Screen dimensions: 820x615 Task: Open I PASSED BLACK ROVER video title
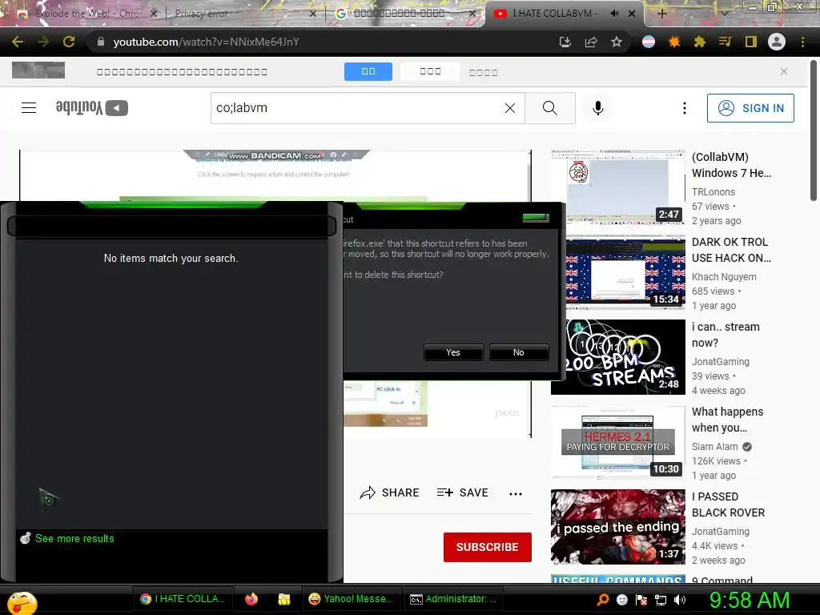pyautogui.click(x=728, y=504)
